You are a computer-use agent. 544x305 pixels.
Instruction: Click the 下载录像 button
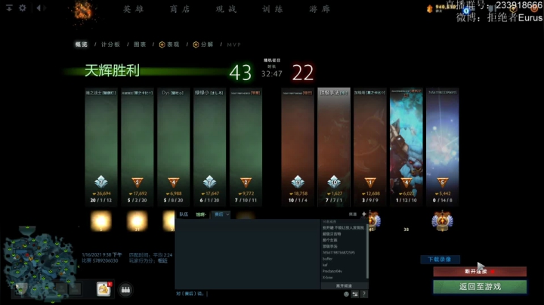[440, 259]
